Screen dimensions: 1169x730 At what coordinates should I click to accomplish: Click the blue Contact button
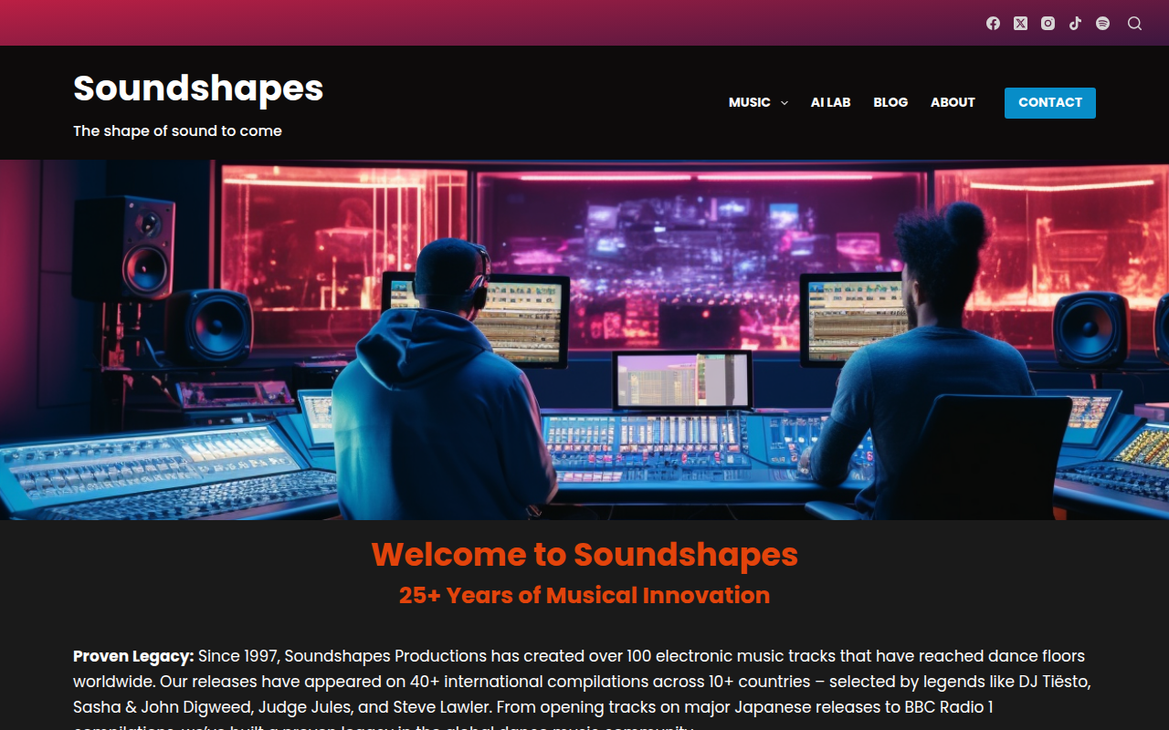pyautogui.click(x=1050, y=103)
